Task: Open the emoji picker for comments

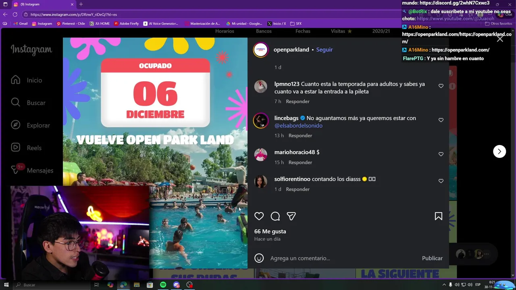Action: pos(259,258)
